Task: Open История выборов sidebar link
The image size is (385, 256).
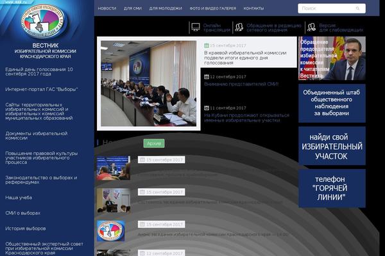Action: pos(25,228)
